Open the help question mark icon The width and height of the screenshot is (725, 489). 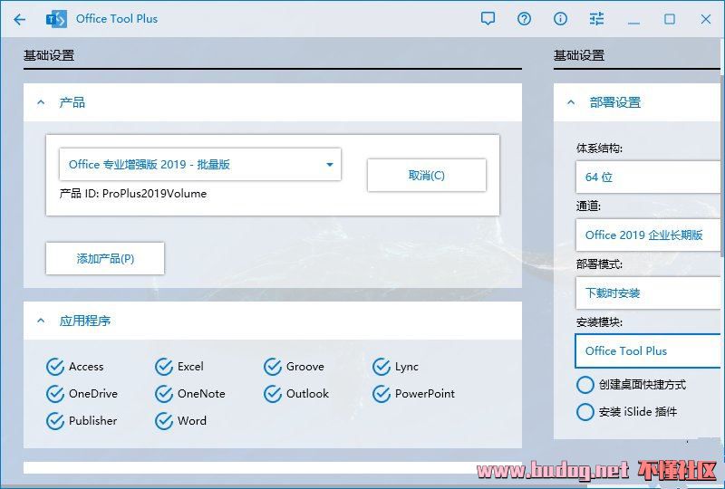tap(524, 19)
